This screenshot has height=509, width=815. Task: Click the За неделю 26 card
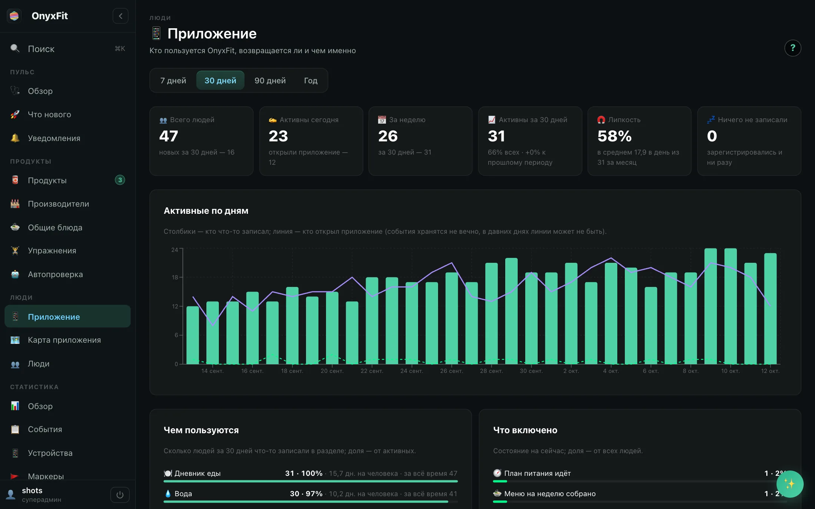420,141
